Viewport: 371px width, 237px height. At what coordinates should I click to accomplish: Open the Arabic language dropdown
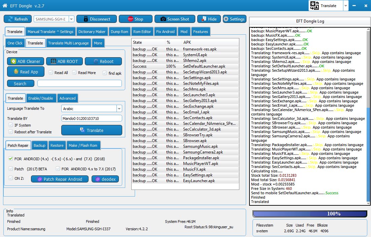click(119, 108)
